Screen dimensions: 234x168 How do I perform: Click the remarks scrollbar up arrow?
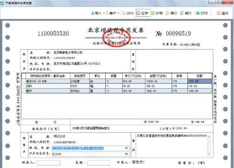click(209, 136)
